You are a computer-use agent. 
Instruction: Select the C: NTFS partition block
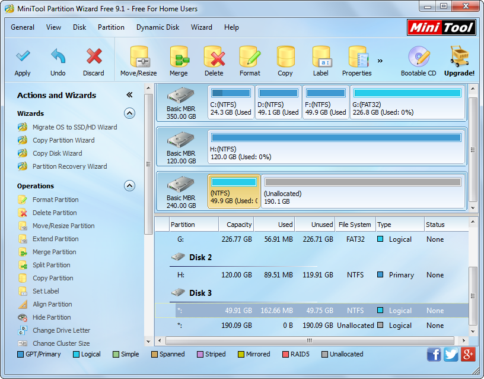231,102
